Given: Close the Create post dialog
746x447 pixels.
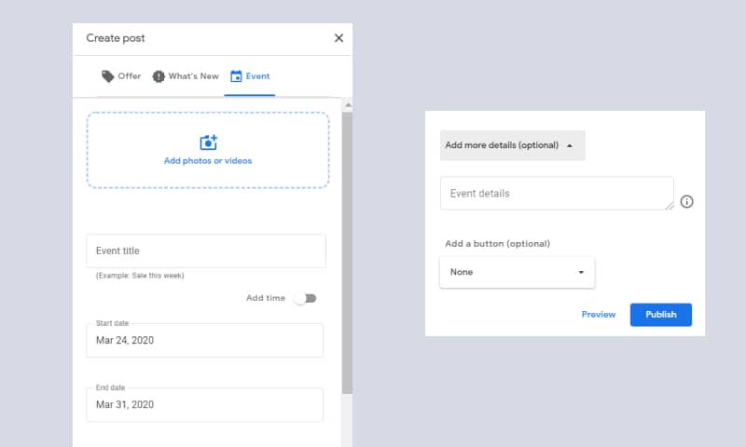Looking at the screenshot, I should click(x=338, y=38).
